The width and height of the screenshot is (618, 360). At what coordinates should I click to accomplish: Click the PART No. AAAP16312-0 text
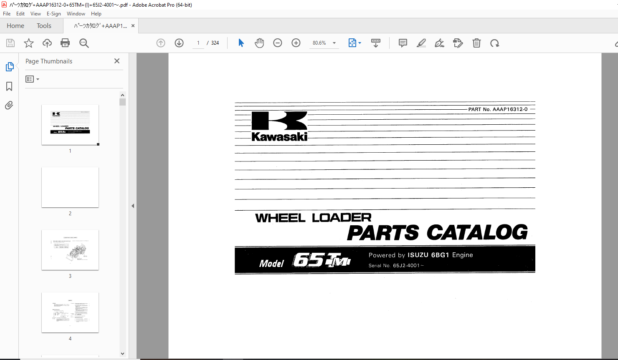(498, 109)
